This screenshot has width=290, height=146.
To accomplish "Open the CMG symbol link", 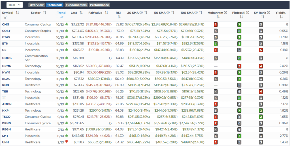I will (6, 24).
